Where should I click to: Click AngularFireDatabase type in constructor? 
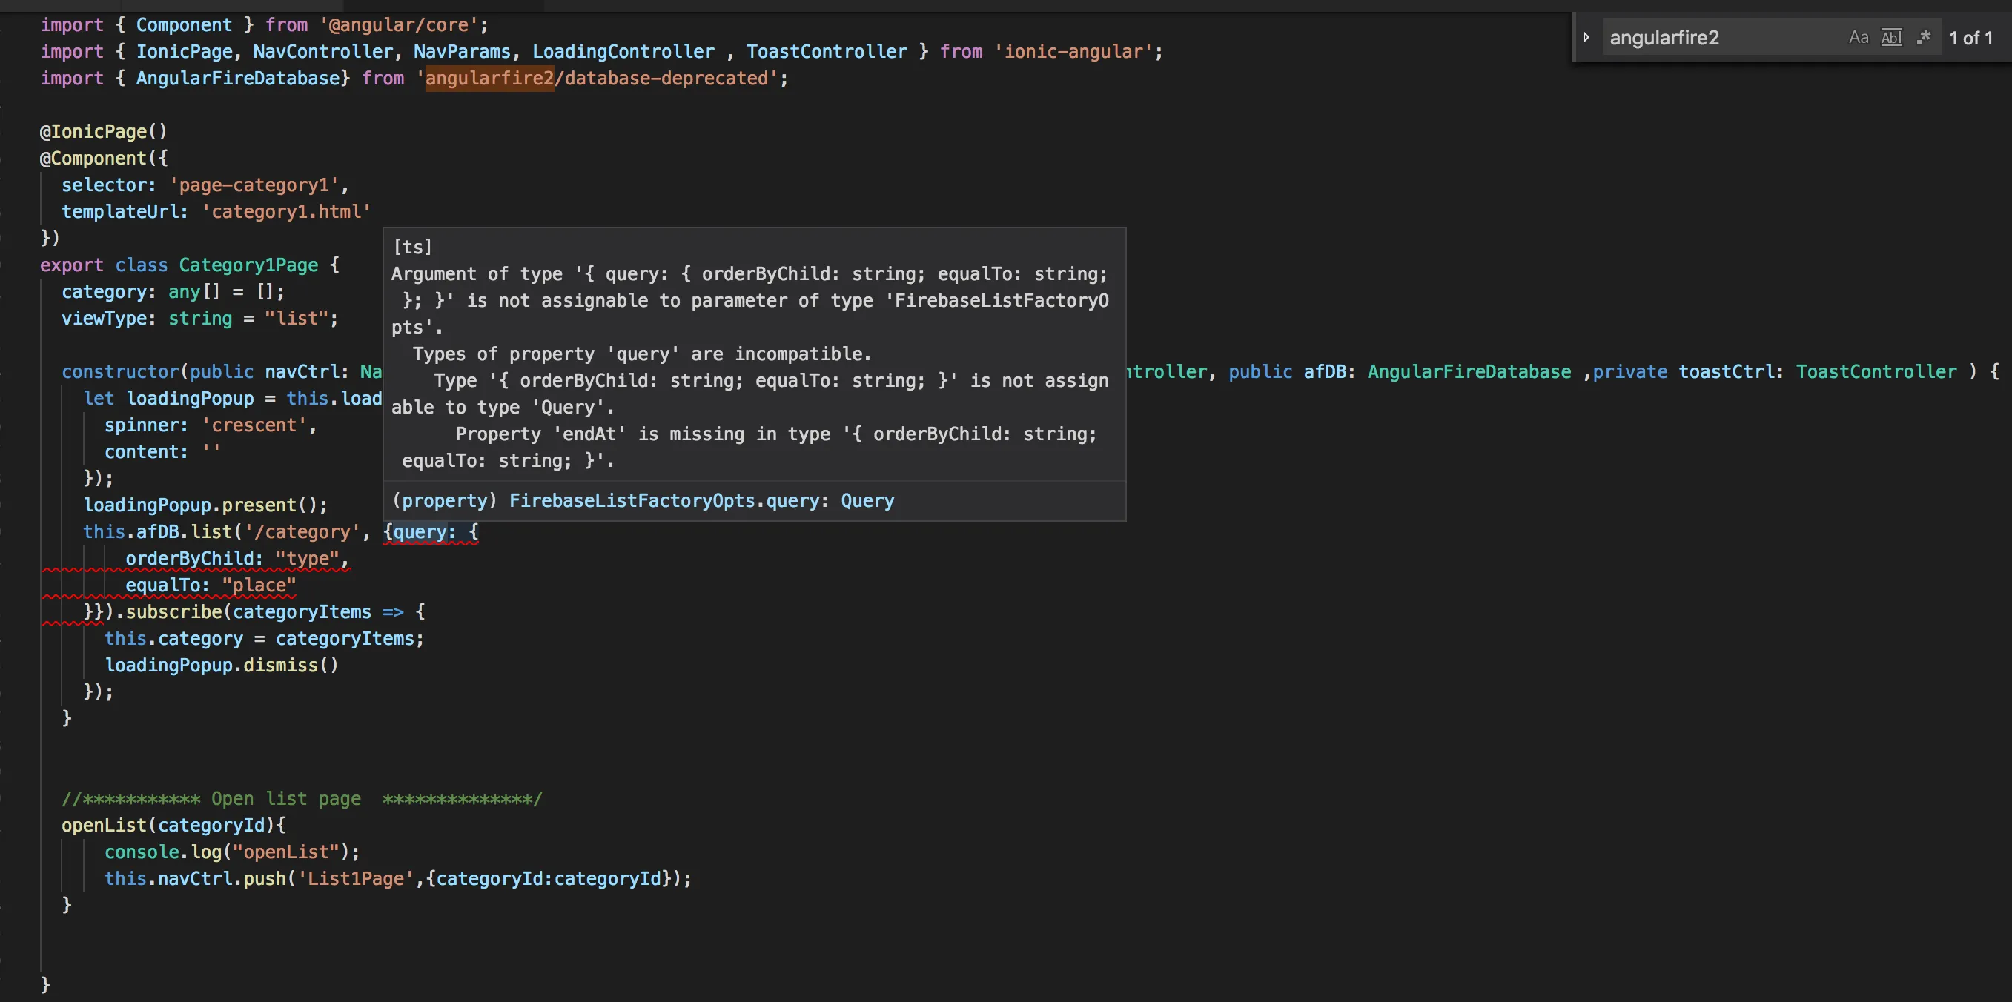(1469, 372)
